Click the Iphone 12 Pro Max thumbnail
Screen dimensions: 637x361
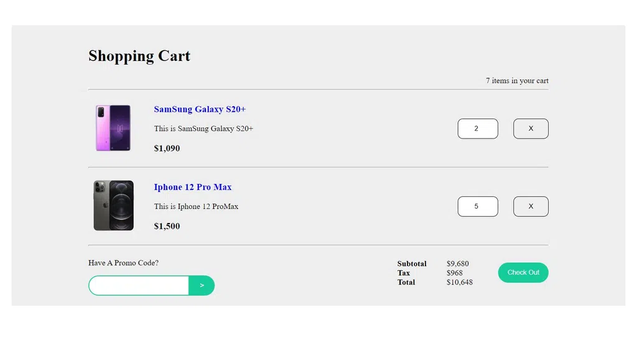click(113, 206)
